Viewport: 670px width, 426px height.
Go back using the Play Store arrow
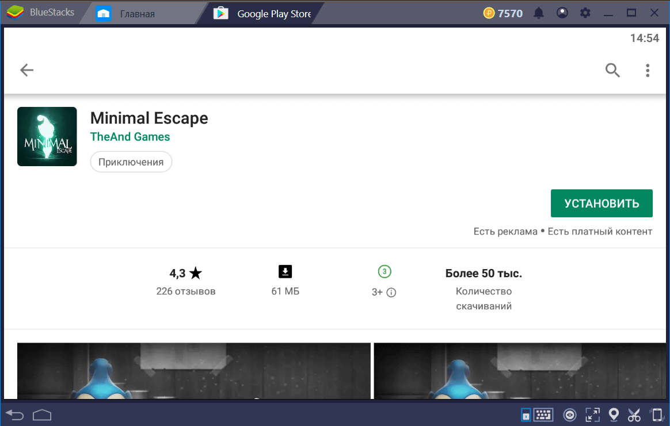pos(26,70)
